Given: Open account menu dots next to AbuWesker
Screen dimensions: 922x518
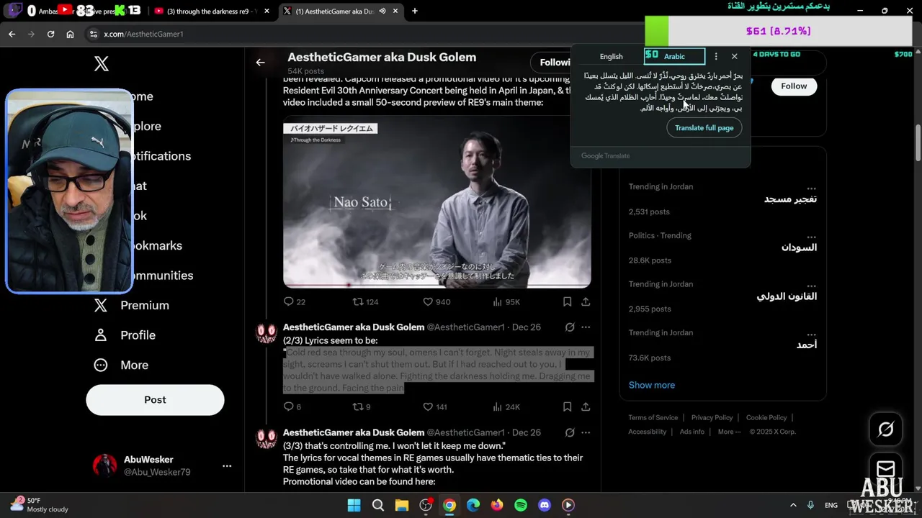Looking at the screenshot, I should click(227, 465).
